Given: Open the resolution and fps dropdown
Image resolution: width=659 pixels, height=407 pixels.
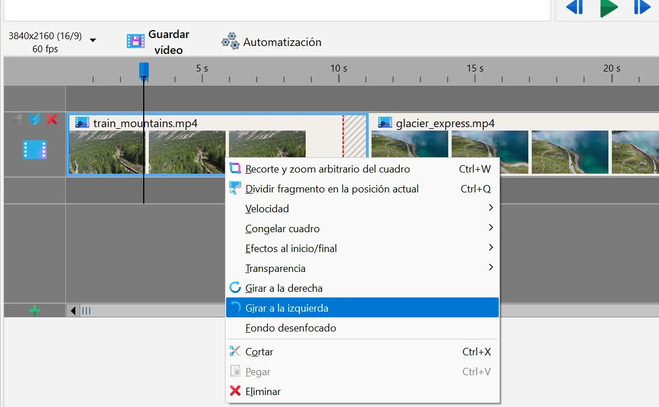Looking at the screenshot, I should click(93, 40).
